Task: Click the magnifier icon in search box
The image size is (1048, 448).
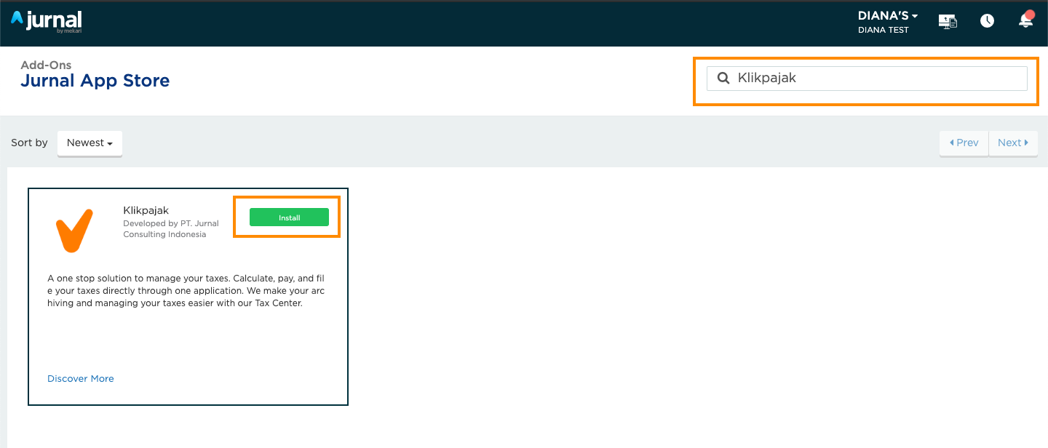Action: tap(723, 79)
